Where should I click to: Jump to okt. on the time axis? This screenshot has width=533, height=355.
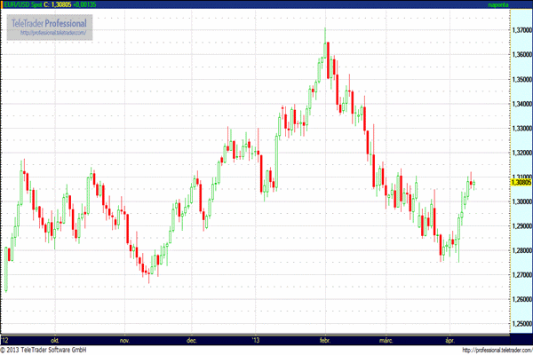55,340
